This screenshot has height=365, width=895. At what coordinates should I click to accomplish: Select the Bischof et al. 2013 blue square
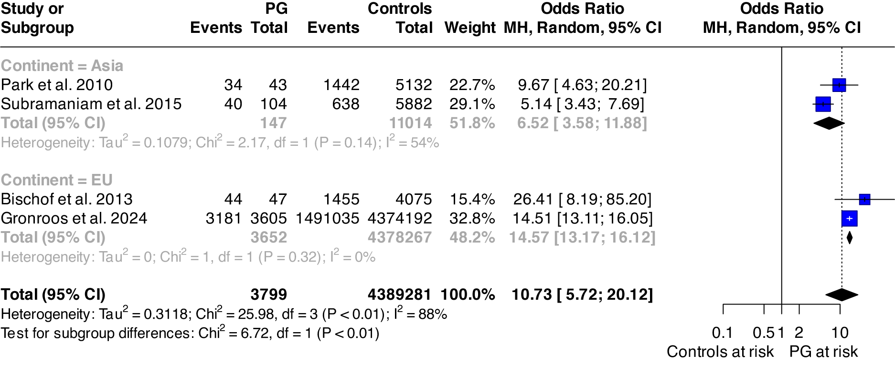pos(864,199)
